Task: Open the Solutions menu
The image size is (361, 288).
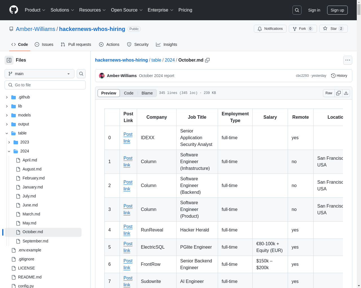Action: click(62, 10)
